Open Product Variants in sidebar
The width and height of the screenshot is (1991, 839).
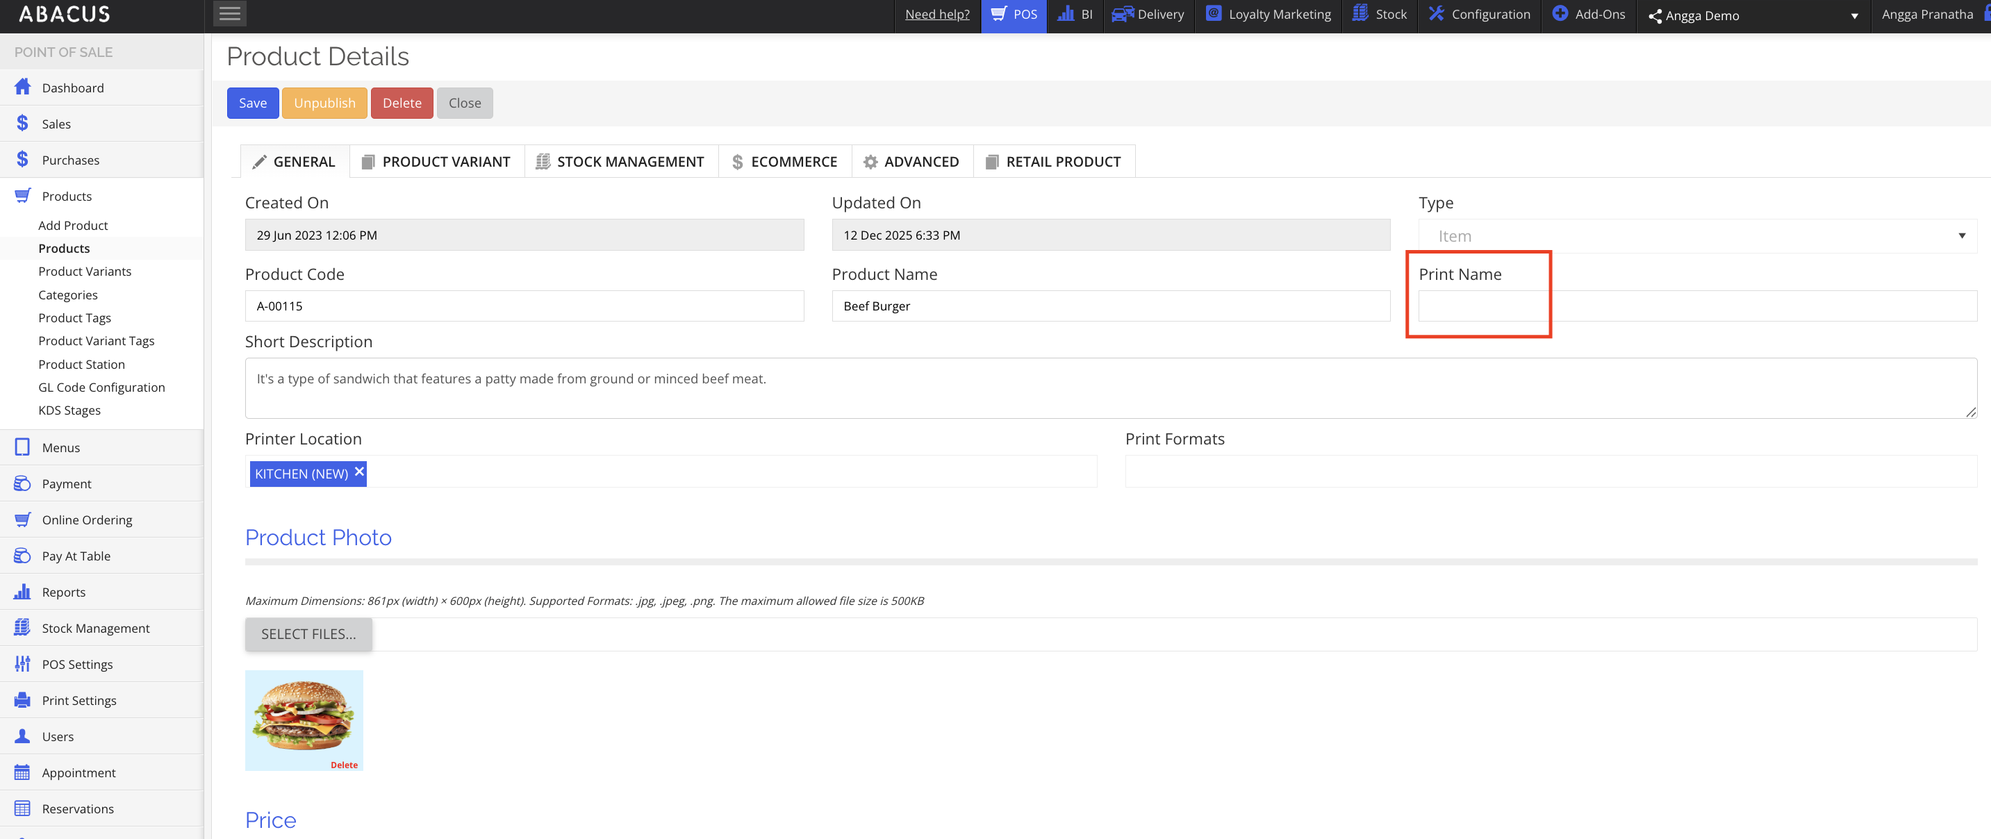(85, 271)
